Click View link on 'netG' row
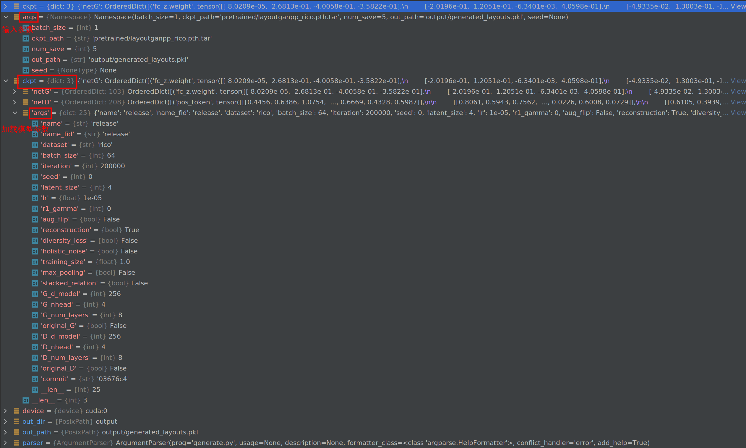746x448 pixels. coord(738,91)
